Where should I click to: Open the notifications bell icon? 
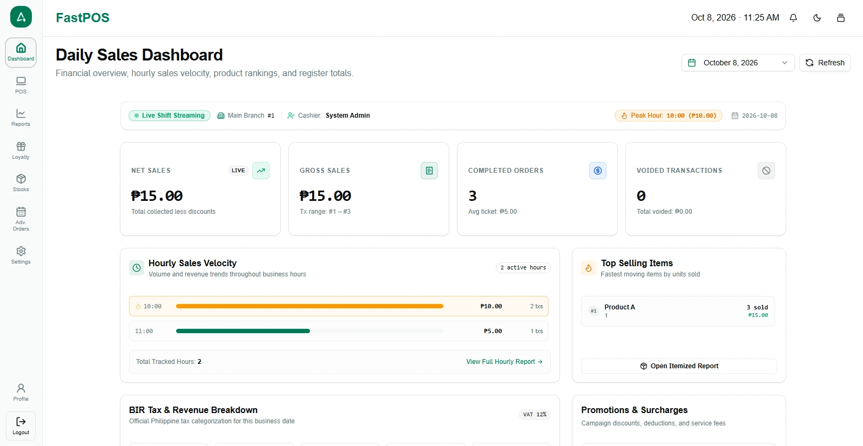[793, 18]
